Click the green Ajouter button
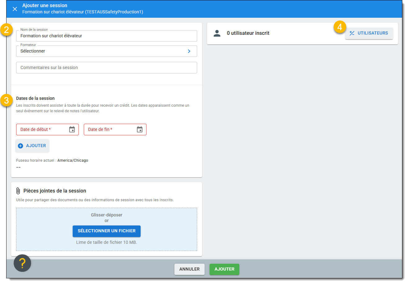This screenshot has width=407, height=283. click(x=224, y=269)
